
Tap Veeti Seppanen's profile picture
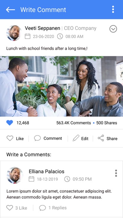(14, 33)
